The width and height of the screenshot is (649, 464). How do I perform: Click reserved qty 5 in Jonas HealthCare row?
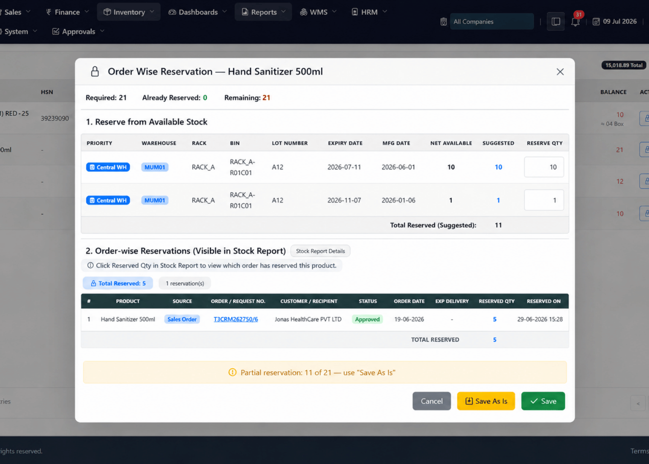495,319
